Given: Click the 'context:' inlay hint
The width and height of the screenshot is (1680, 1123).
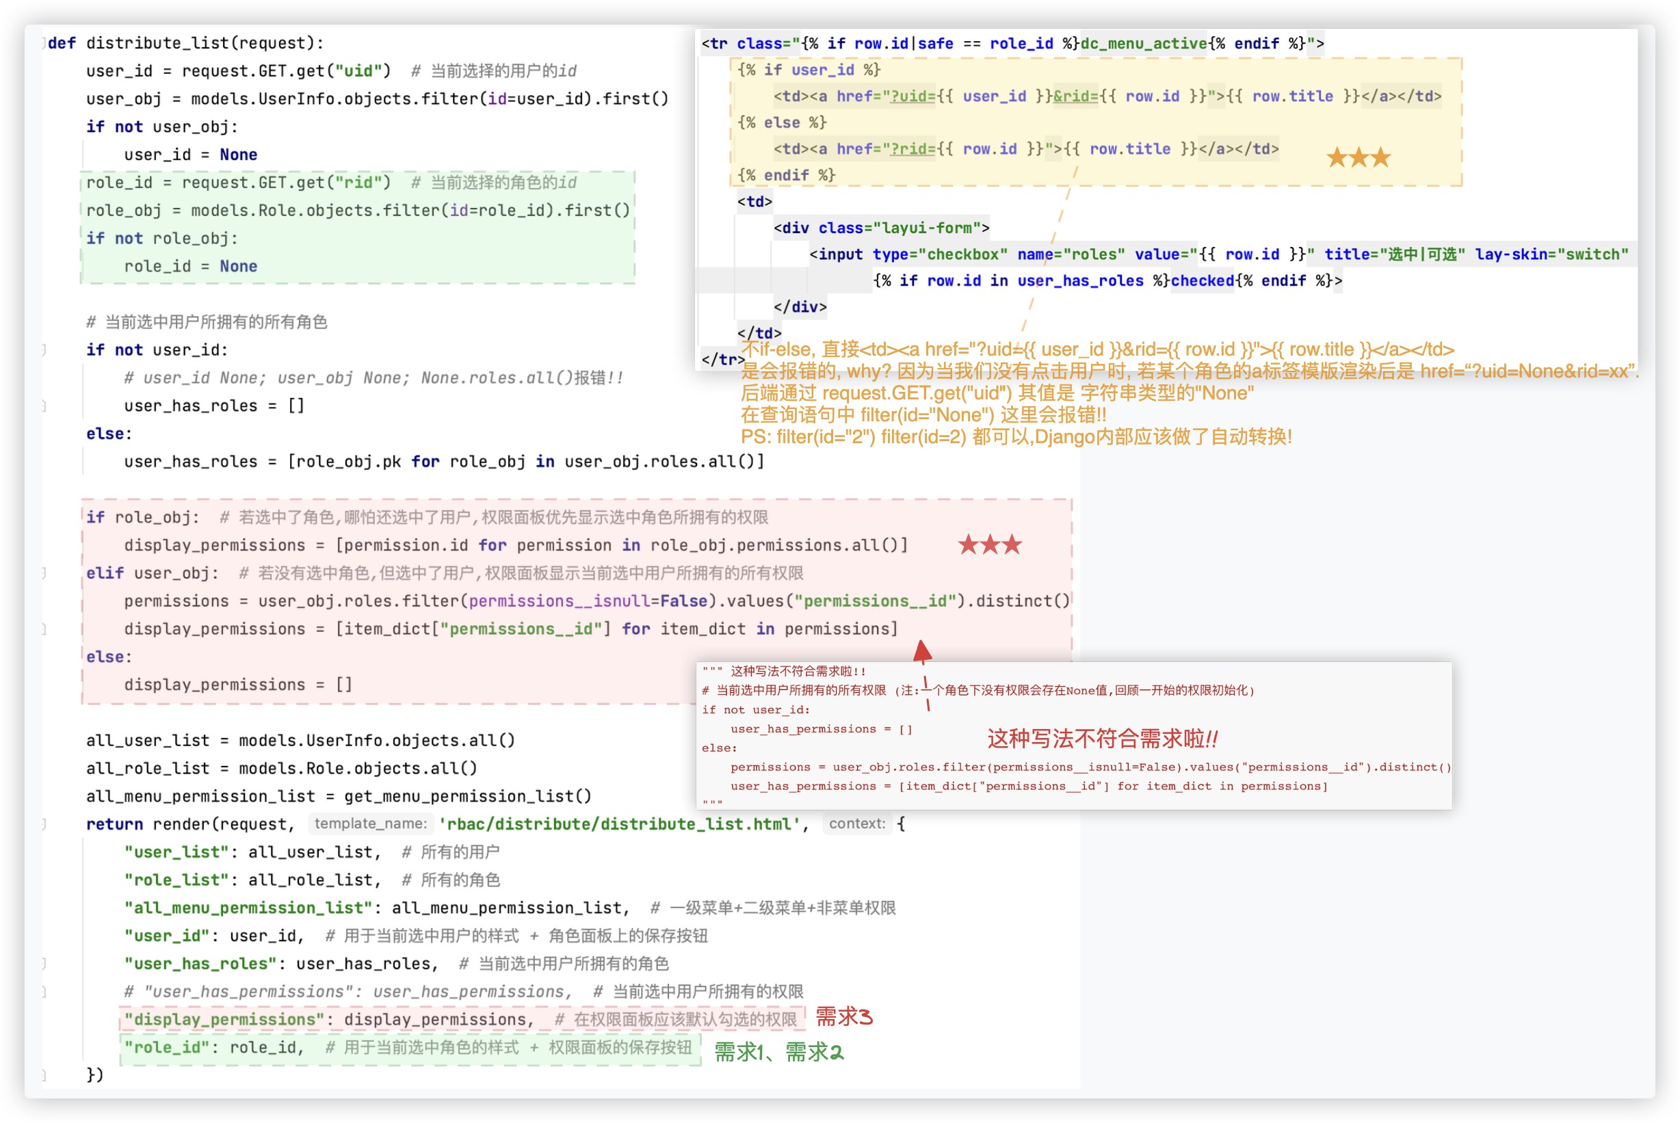Looking at the screenshot, I should [856, 823].
